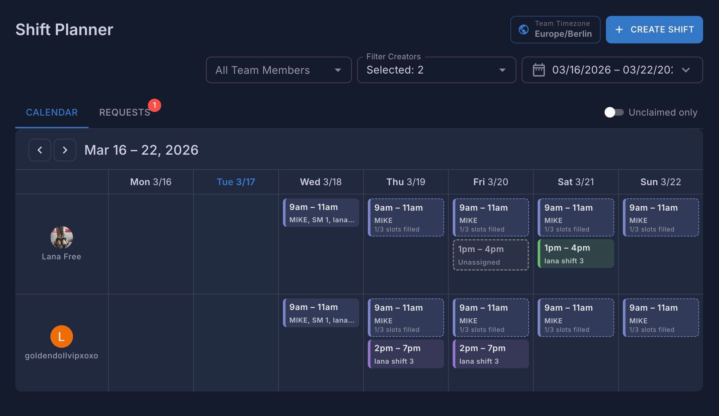Screen dimensions: 719x416
Task: Click the plus icon on Create Shift
Action: pyautogui.click(x=619, y=29)
